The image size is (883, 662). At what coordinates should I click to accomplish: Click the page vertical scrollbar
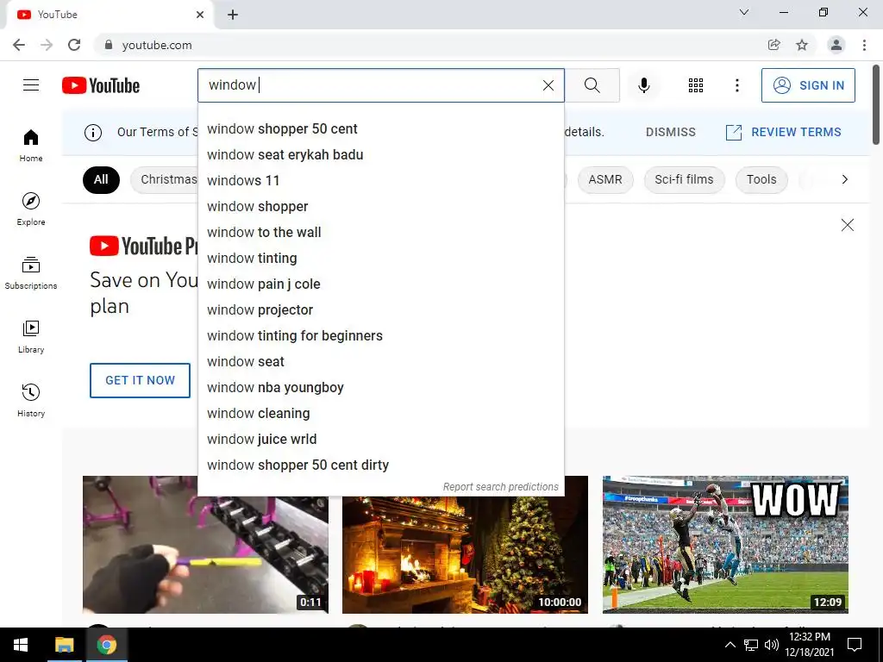tap(876, 104)
